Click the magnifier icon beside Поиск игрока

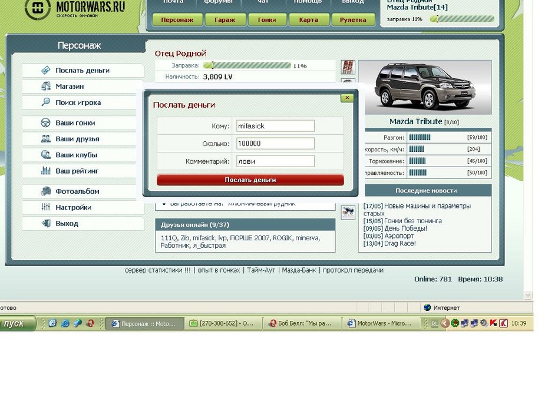(x=46, y=102)
